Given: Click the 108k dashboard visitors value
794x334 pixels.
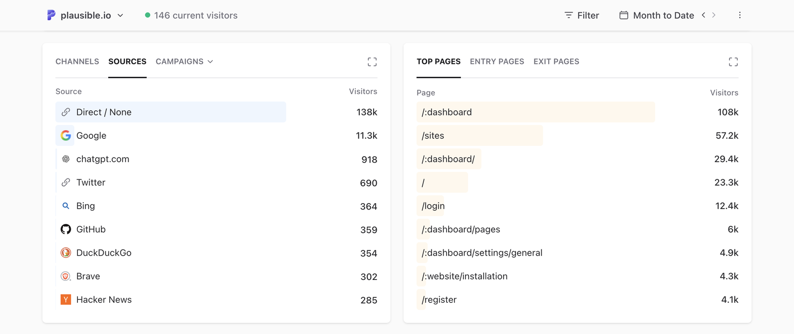Looking at the screenshot, I should (x=728, y=112).
